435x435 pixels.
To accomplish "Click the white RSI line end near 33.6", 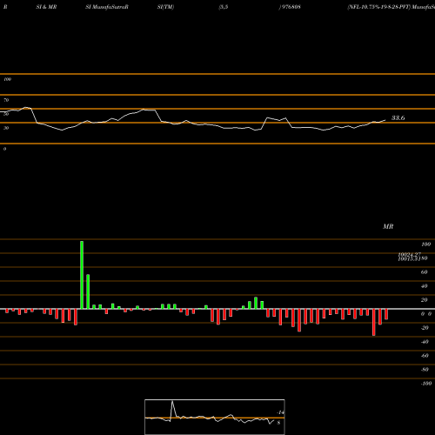I will tap(385, 120).
